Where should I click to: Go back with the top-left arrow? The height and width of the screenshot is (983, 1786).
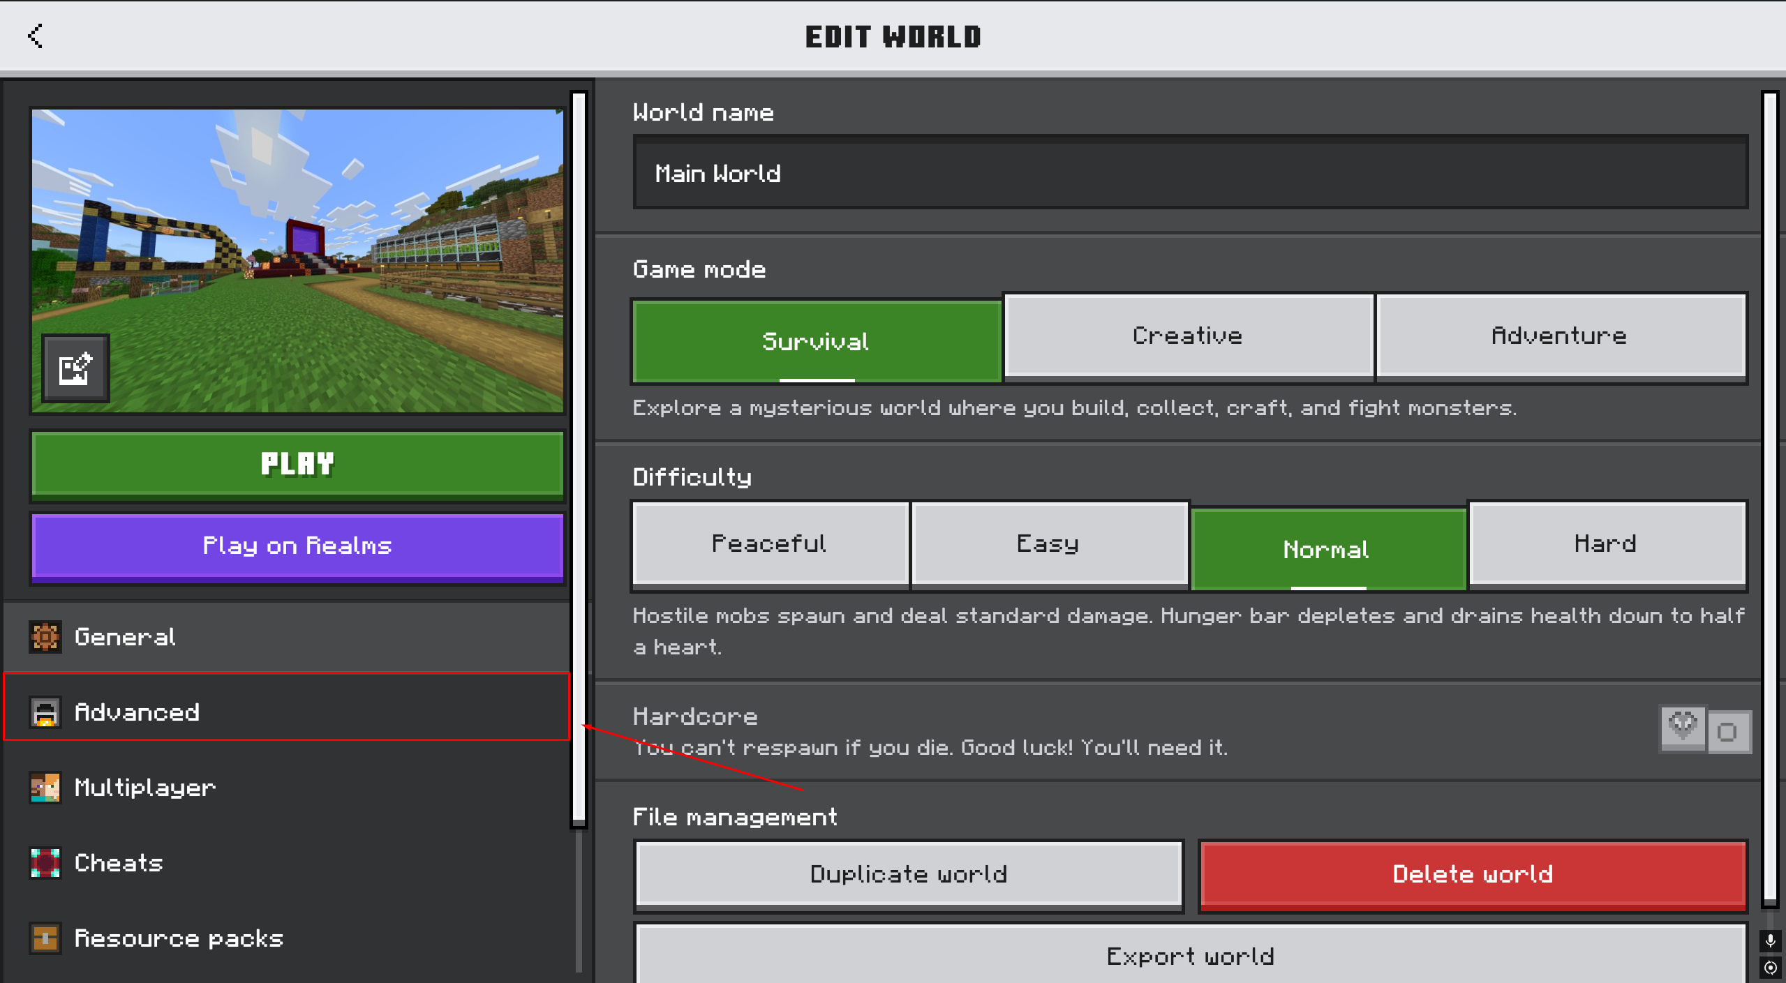coord(35,36)
